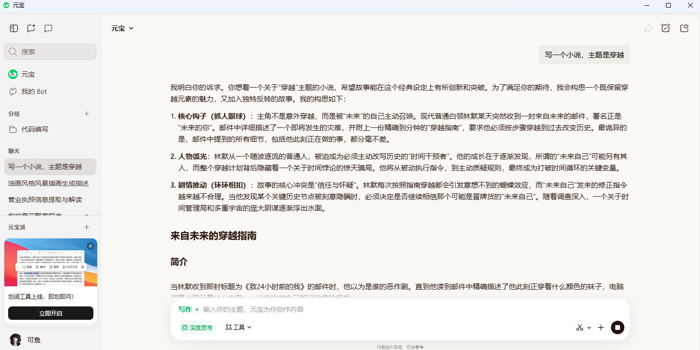Click the user message 写一个小说，主题是穿越 bubble
The width and height of the screenshot is (700, 350).
tap(584, 55)
